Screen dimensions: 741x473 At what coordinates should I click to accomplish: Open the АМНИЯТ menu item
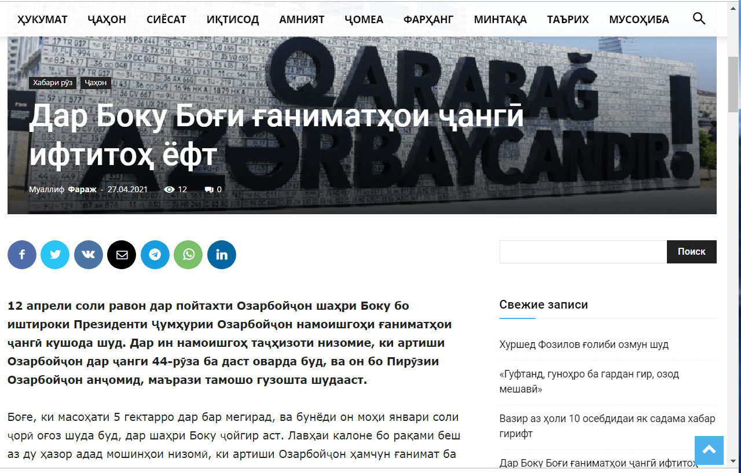pos(302,20)
